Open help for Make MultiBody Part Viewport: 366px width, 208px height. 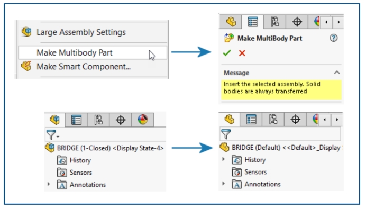(334, 38)
